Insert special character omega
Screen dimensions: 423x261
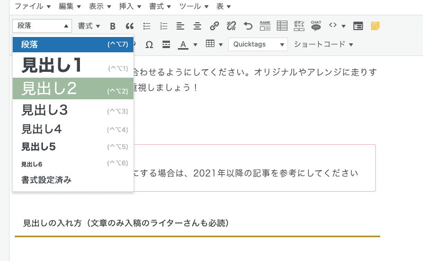(149, 44)
